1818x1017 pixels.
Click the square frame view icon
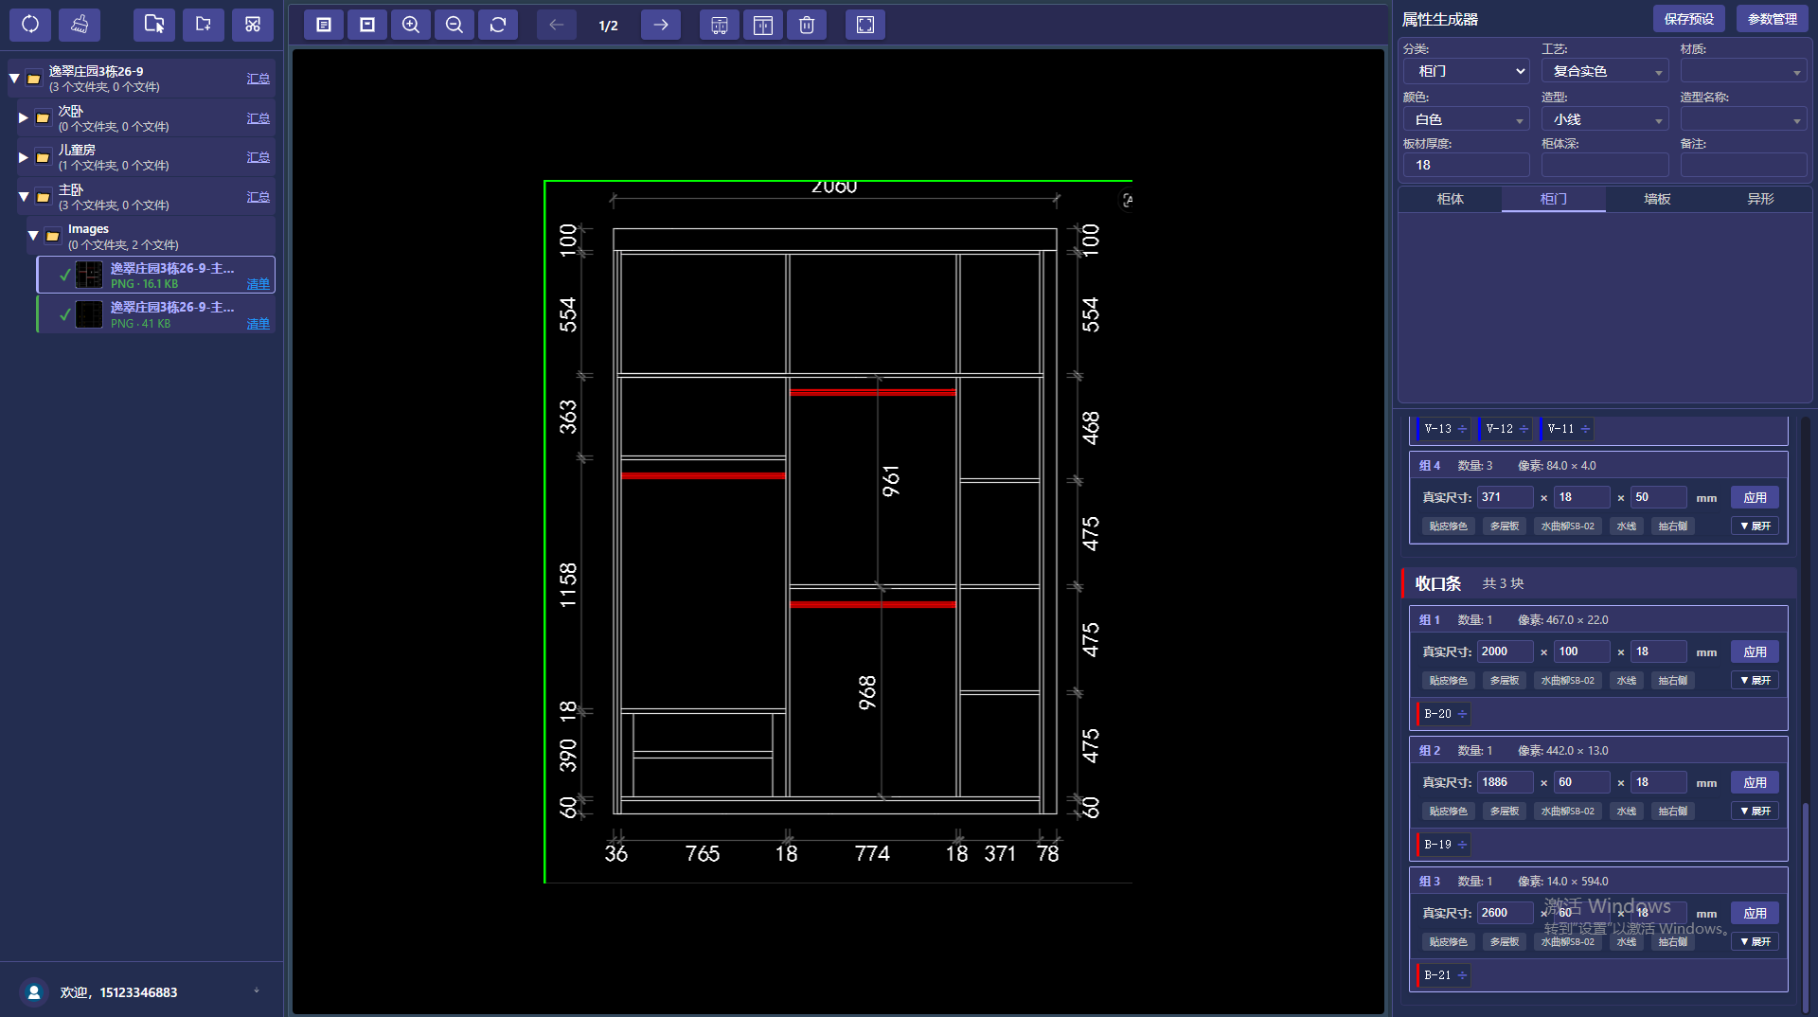tap(367, 25)
